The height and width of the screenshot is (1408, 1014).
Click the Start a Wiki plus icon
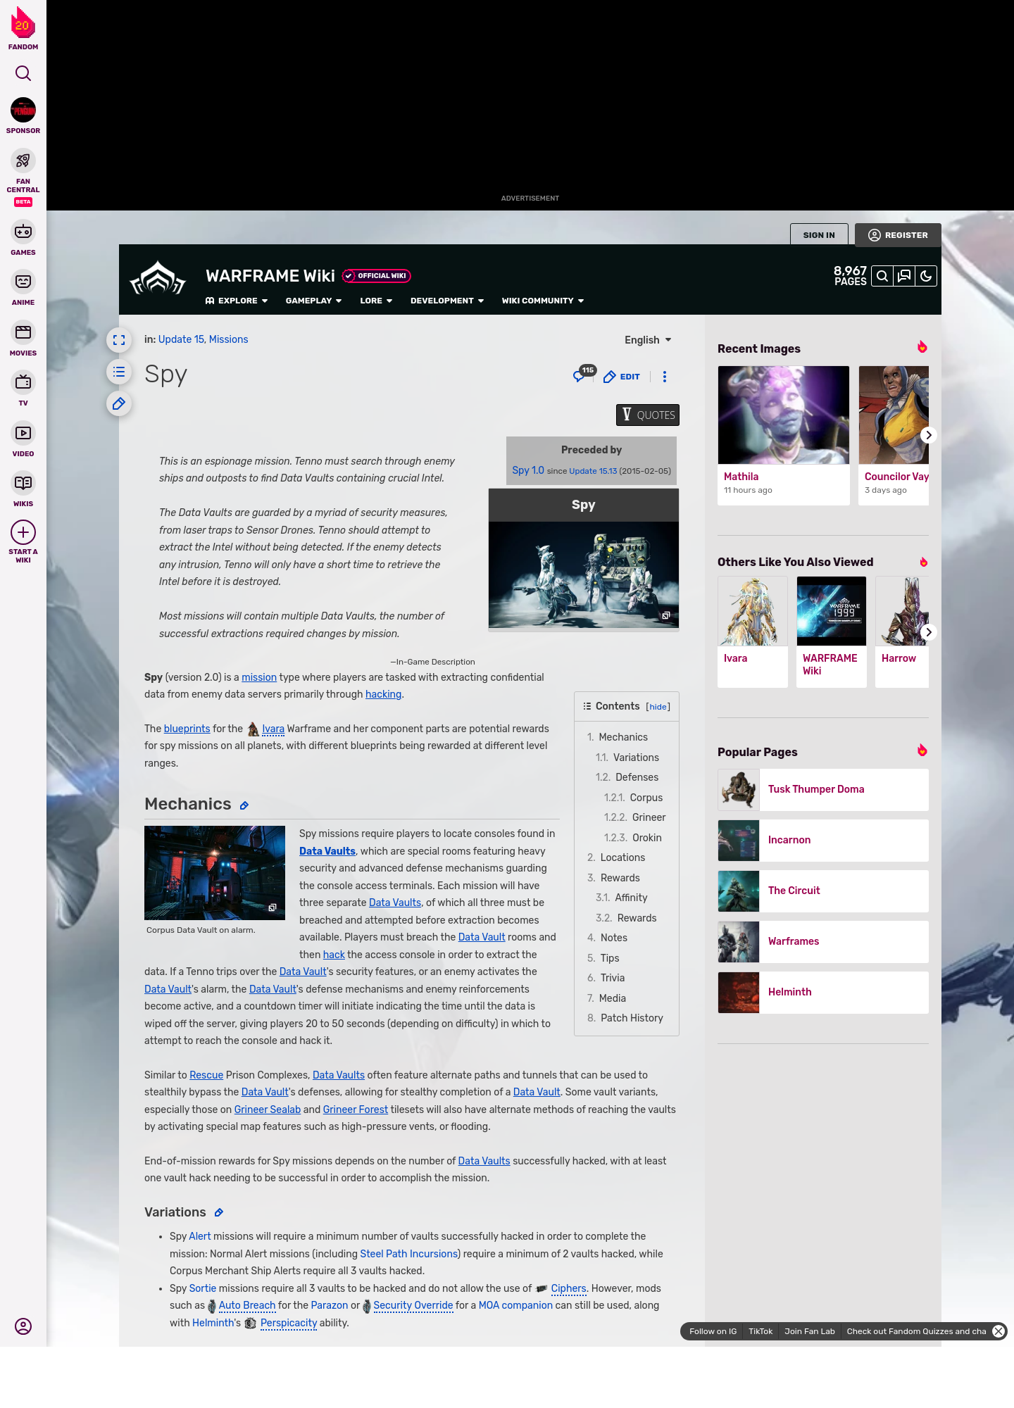click(23, 533)
